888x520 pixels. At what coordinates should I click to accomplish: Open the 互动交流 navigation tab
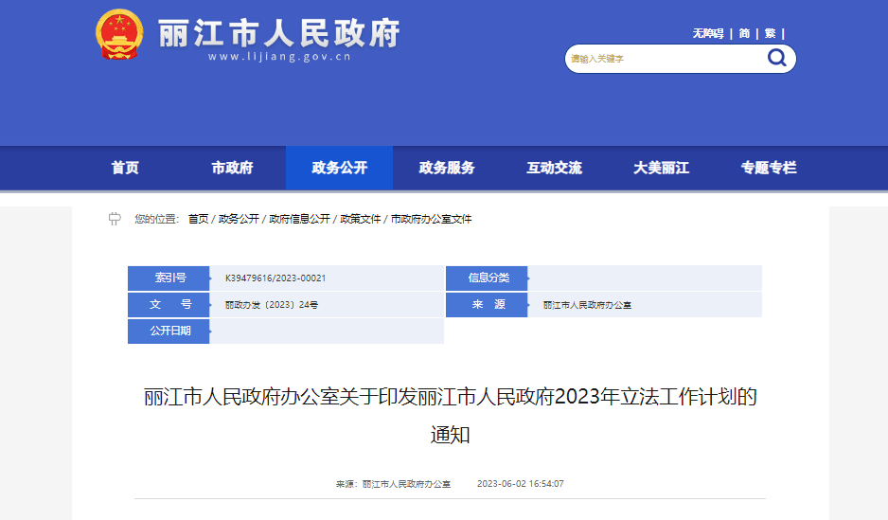(555, 168)
